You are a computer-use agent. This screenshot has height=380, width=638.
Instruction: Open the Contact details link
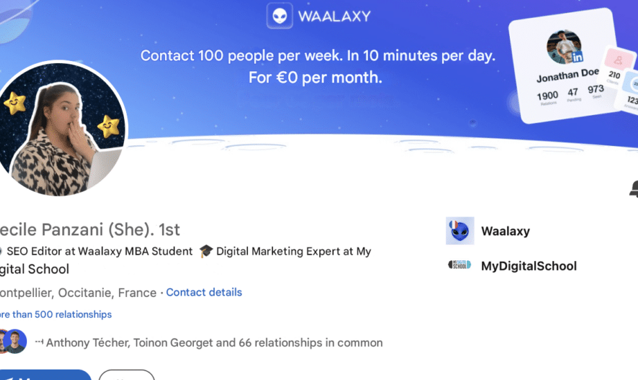pyautogui.click(x=204, y=292)
